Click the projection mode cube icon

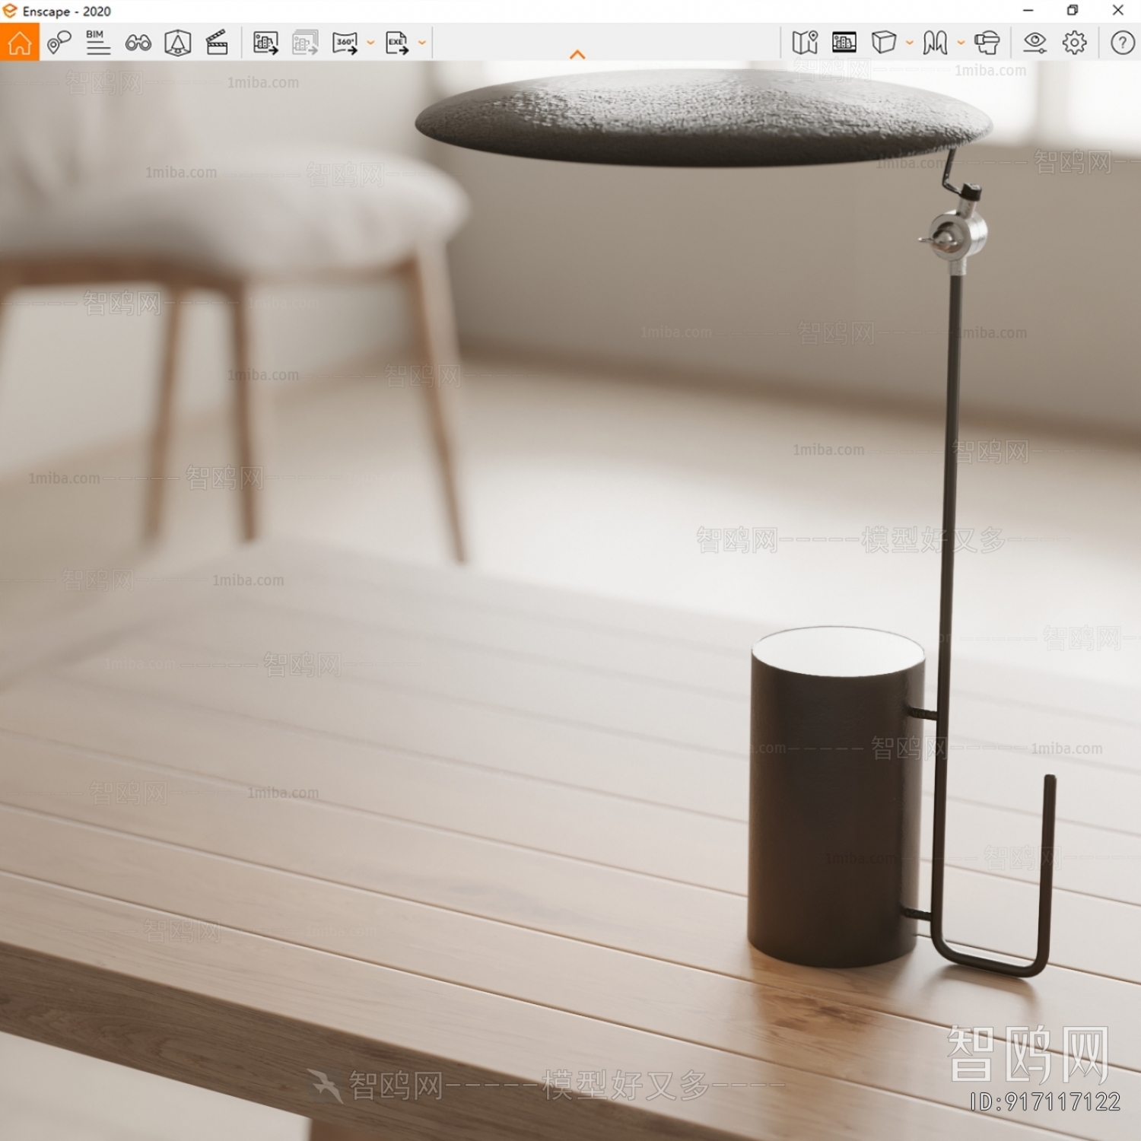pyautogui.click(x=884, y=43)
